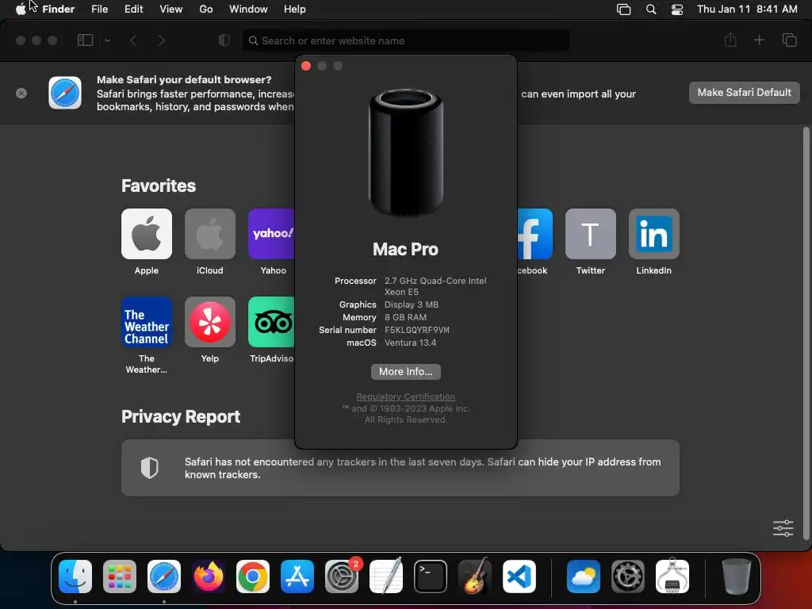Open Google Chrome from the Dock

253,576
